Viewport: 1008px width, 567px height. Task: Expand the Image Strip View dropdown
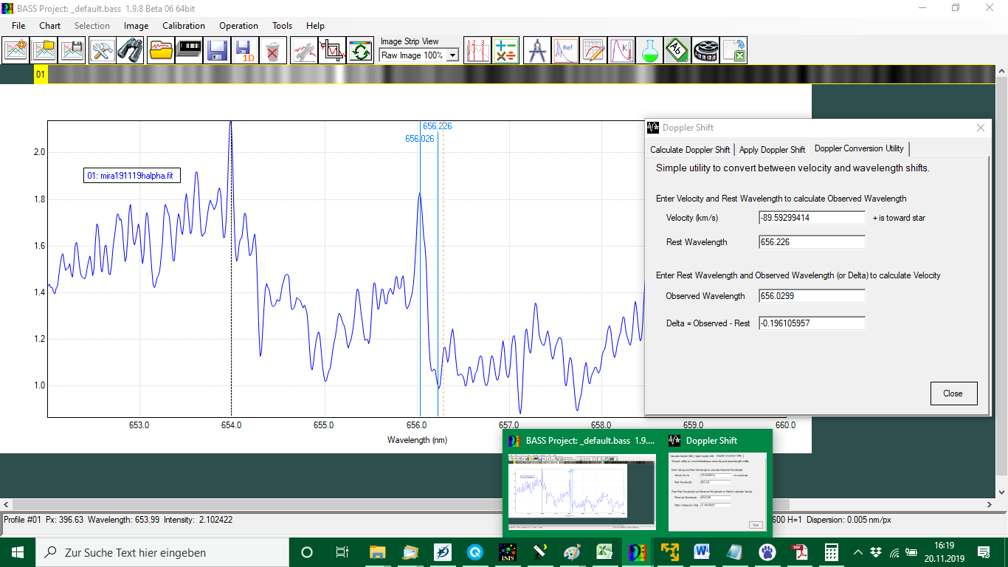(x=452, y=55)
